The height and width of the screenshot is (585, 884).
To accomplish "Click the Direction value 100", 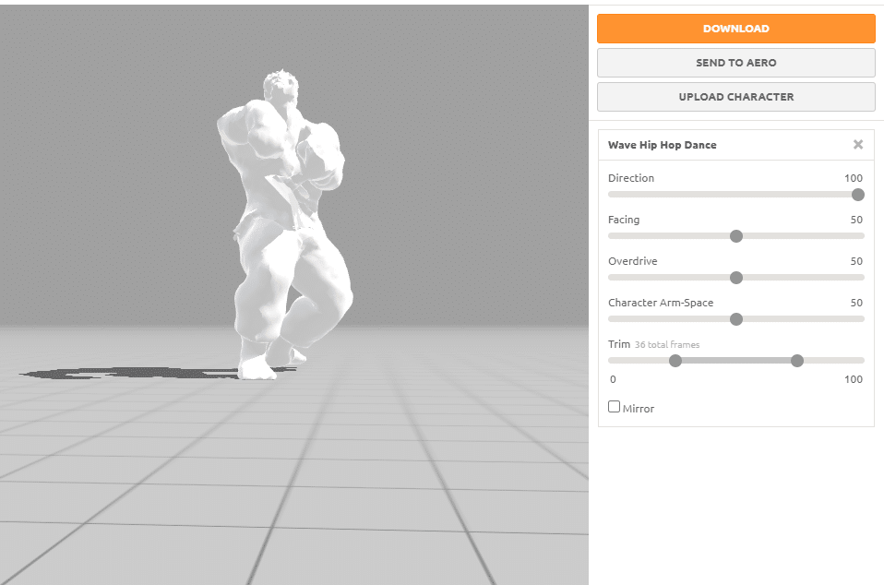I will point(854,178).
